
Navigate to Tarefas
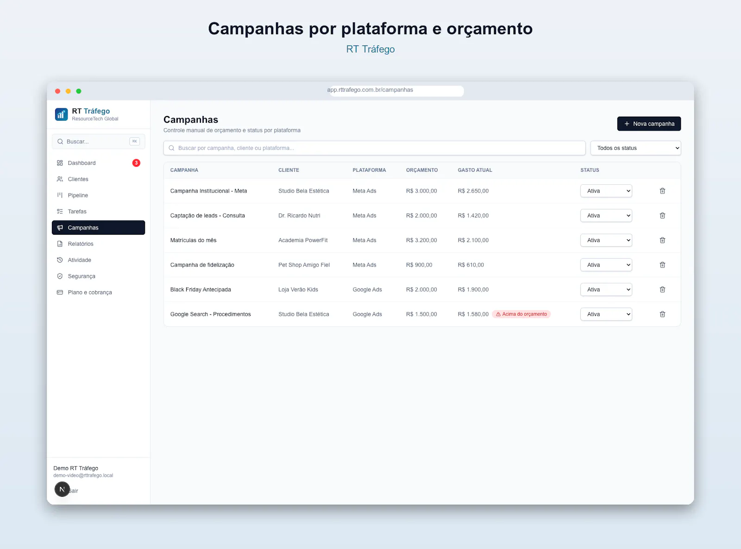(98, 212)
